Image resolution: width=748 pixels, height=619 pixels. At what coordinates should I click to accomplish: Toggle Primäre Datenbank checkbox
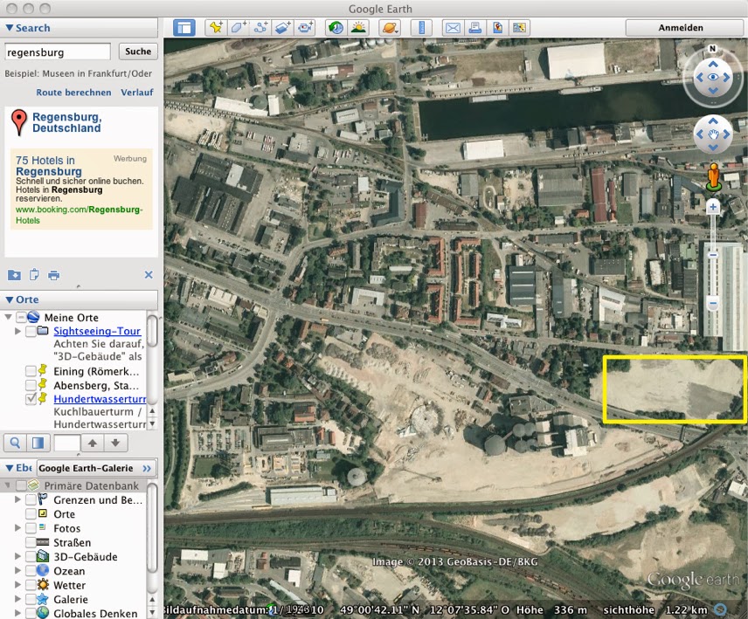pyautogui.click(x=20, y=485)
